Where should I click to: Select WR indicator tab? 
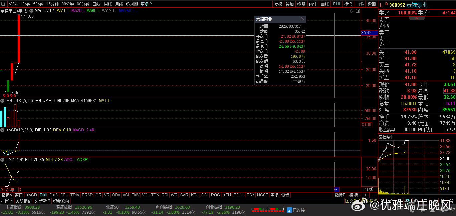[174, 195]
